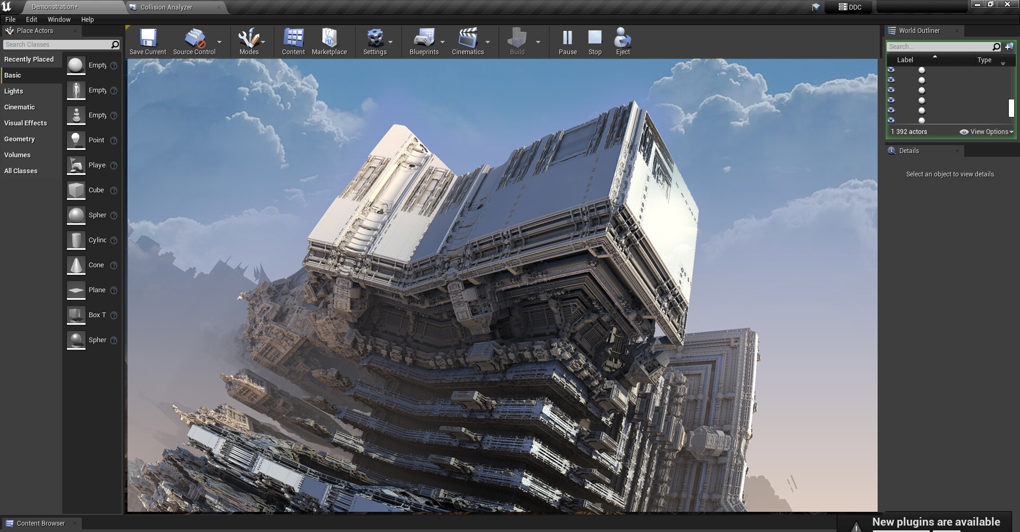The width and height of the screenshot is (1020, 532).
Task: Open the Source Control tool
Action: (x=194, y=38)
